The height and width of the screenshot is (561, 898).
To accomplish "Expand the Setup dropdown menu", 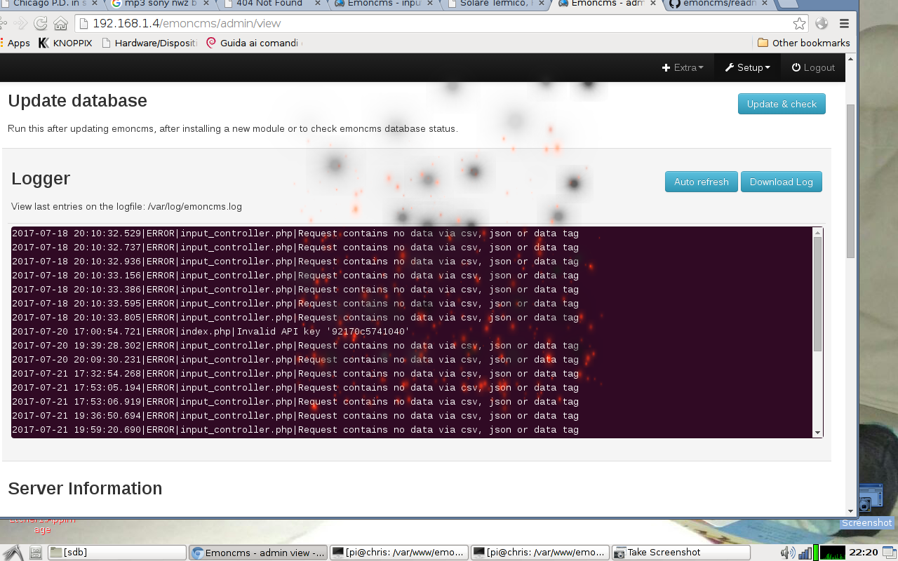I will click(x=748, y=67).
